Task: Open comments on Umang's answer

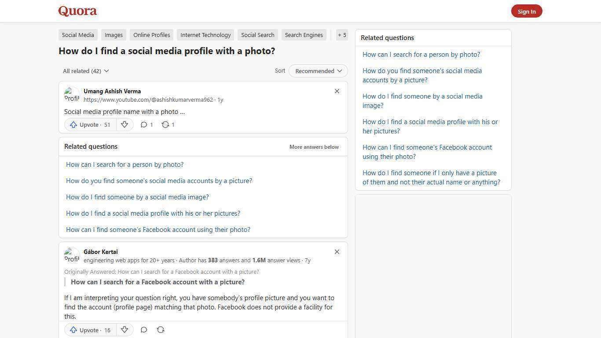Action: tap(144, 125)
